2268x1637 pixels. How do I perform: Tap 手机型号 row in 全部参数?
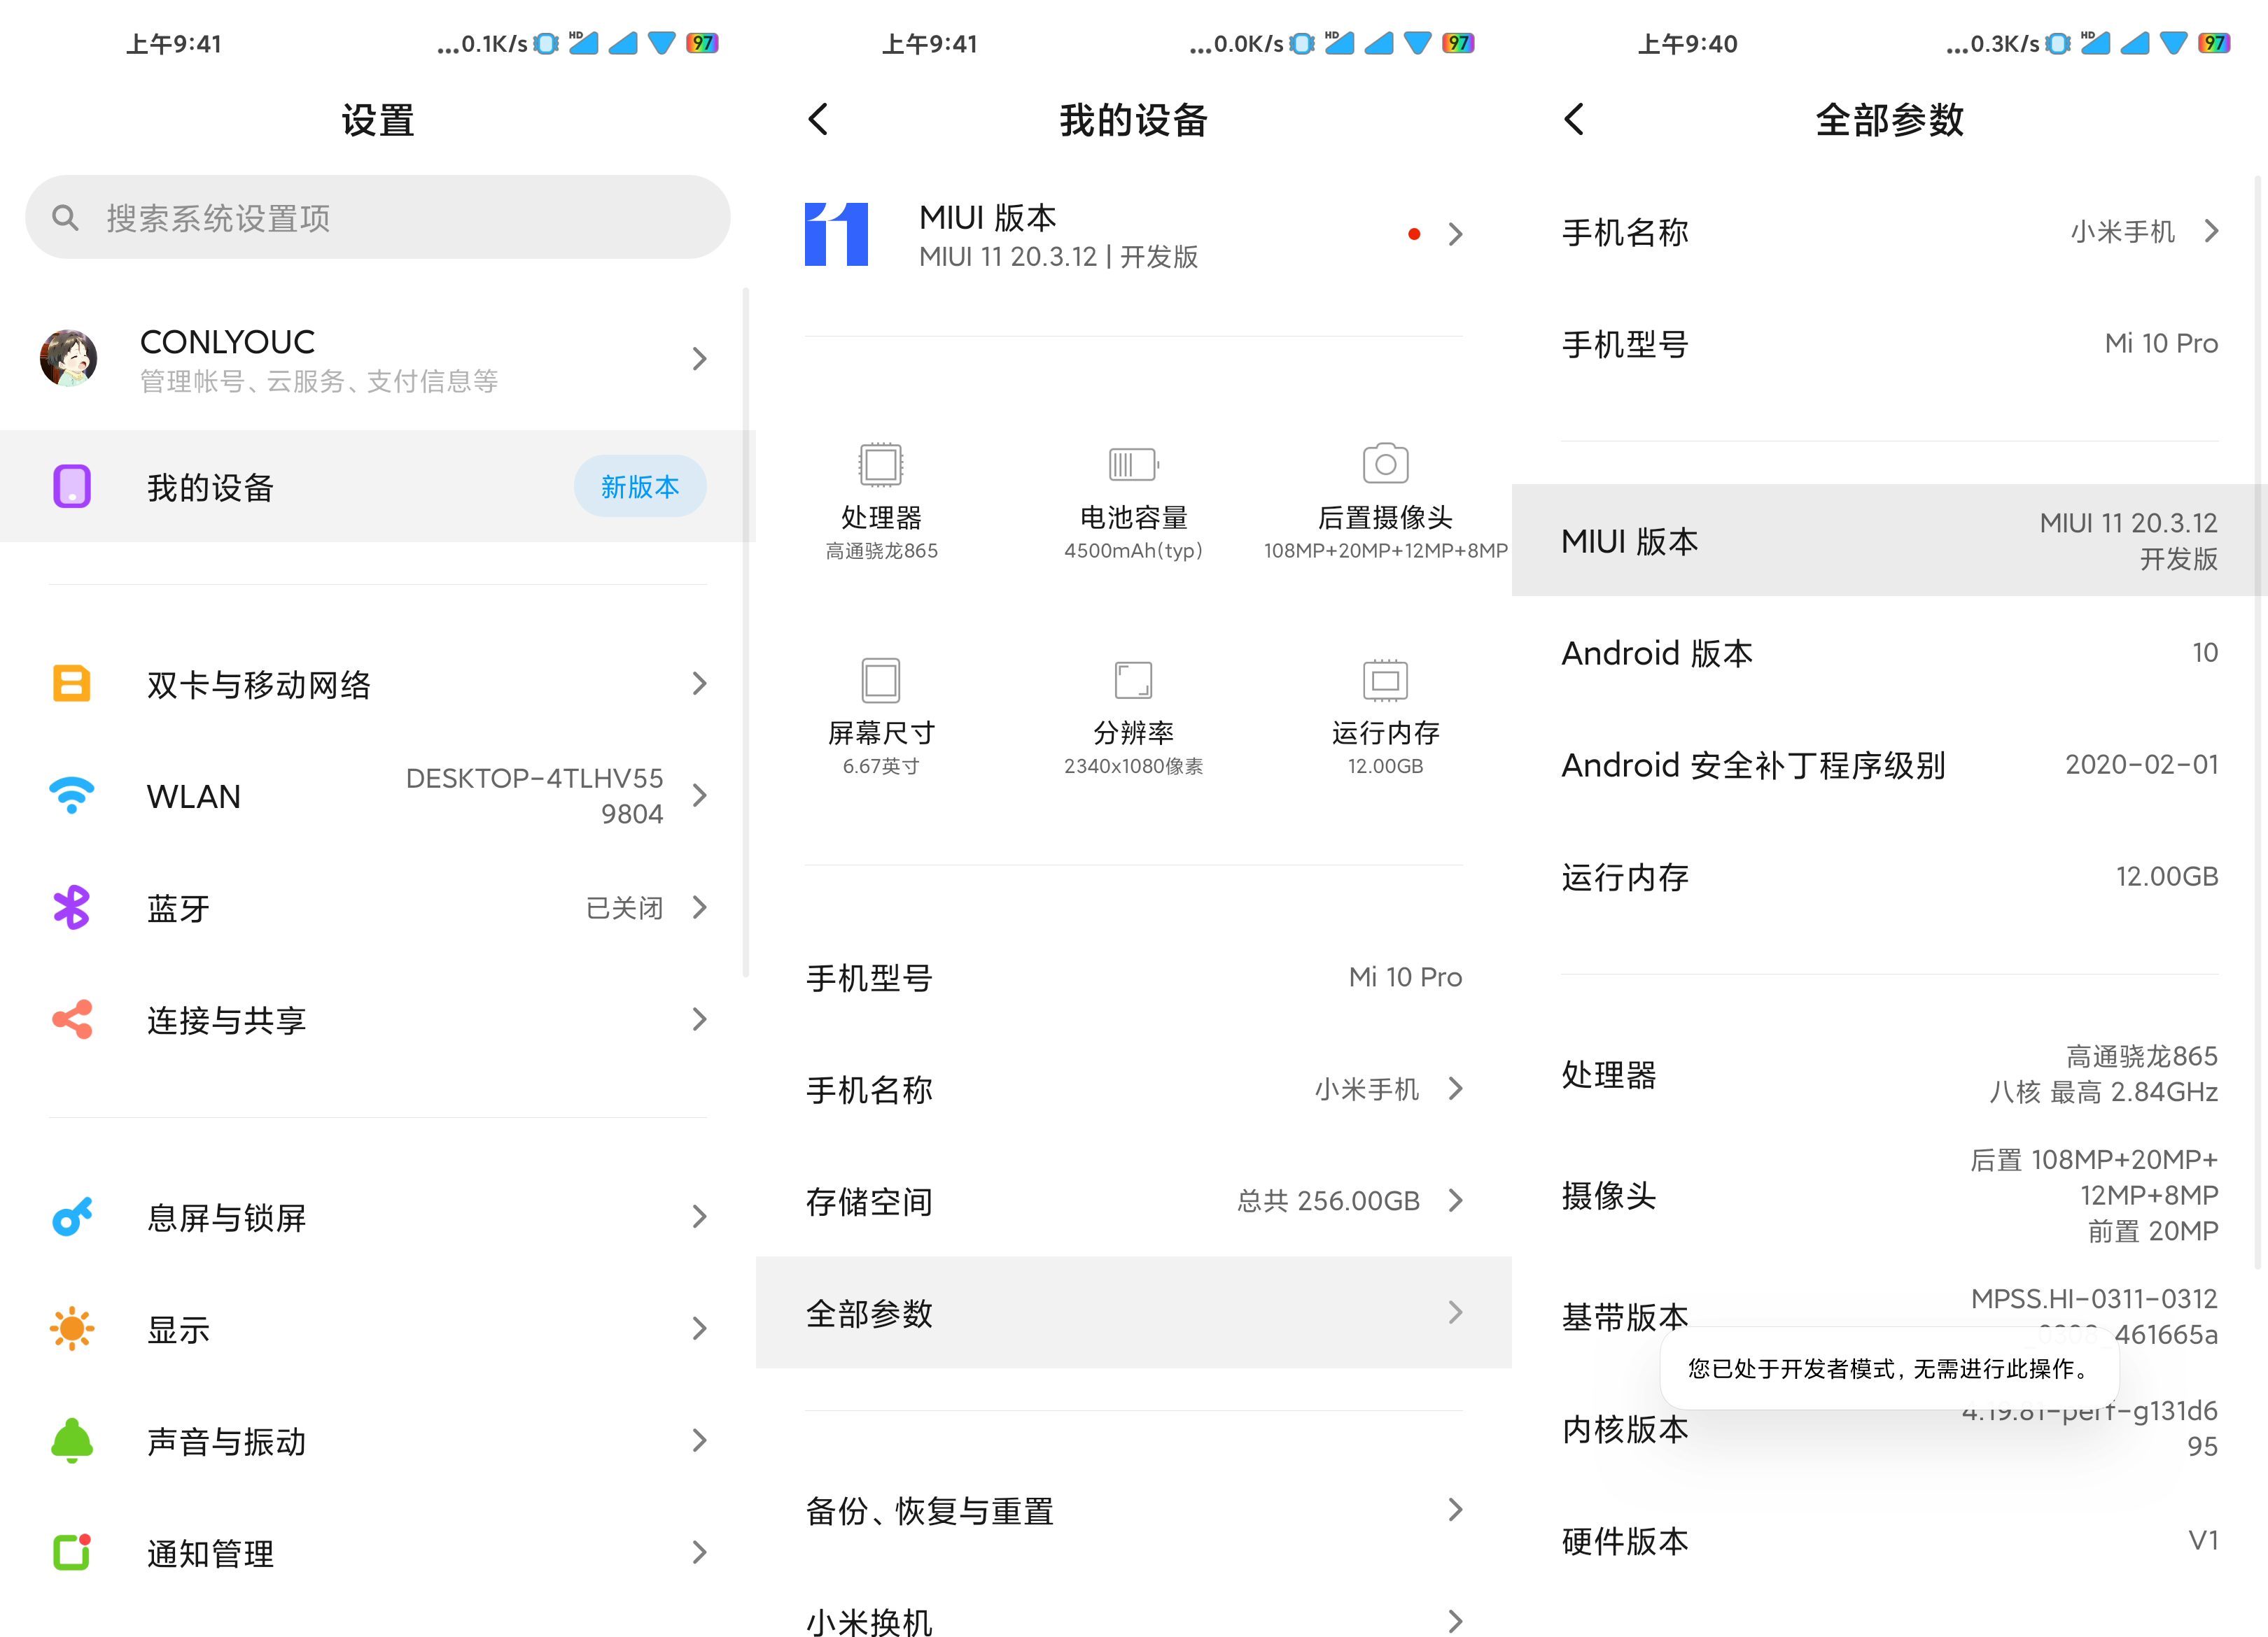point(1890,343)
